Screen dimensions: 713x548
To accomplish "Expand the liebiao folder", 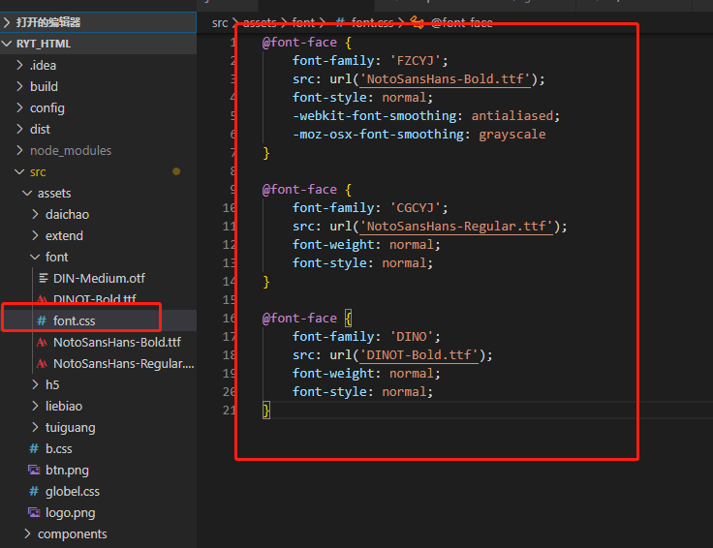I will click(x=36, y=406).
